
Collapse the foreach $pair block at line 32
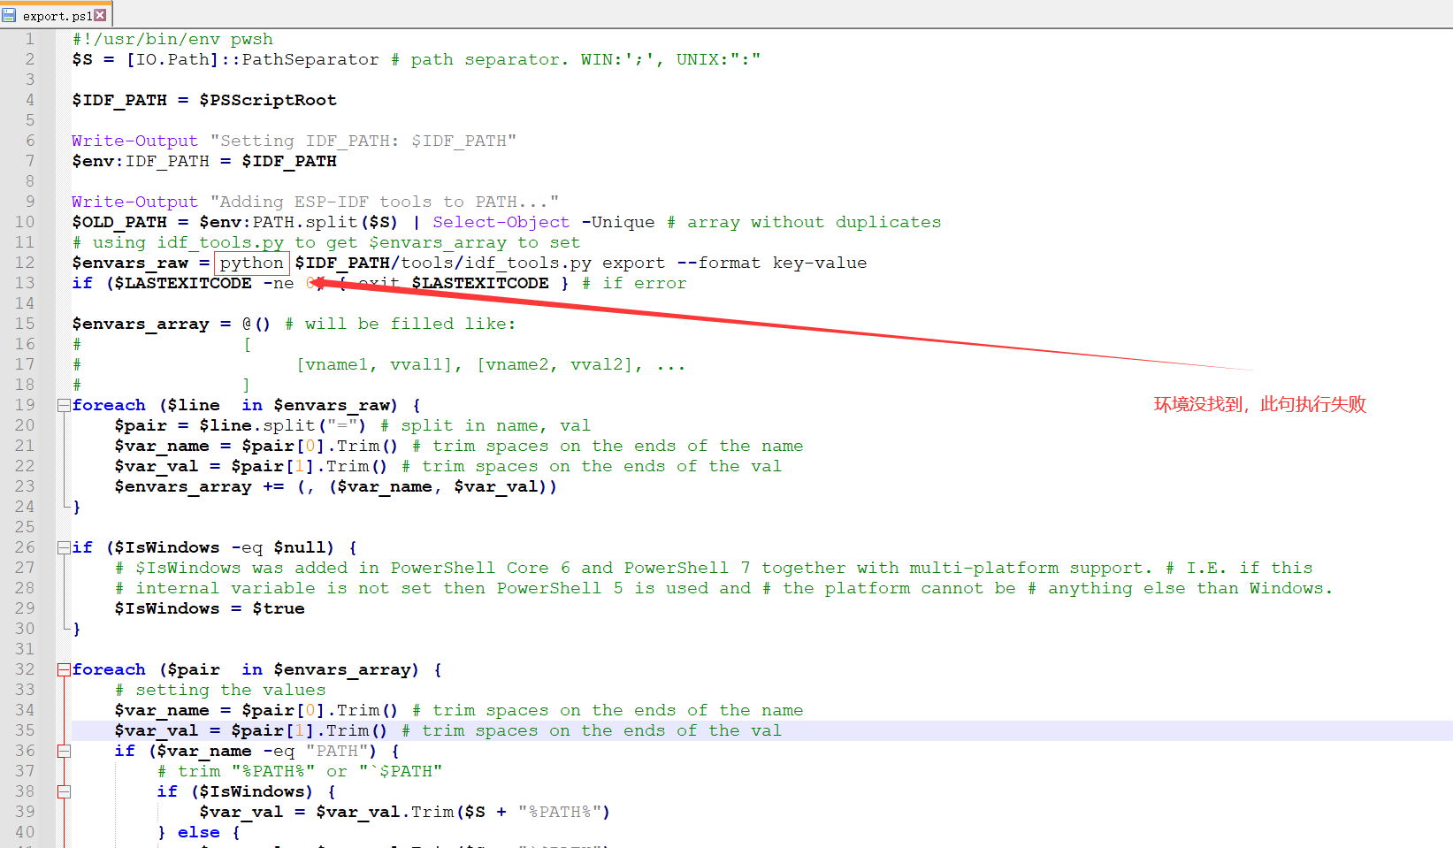point(64,669)
